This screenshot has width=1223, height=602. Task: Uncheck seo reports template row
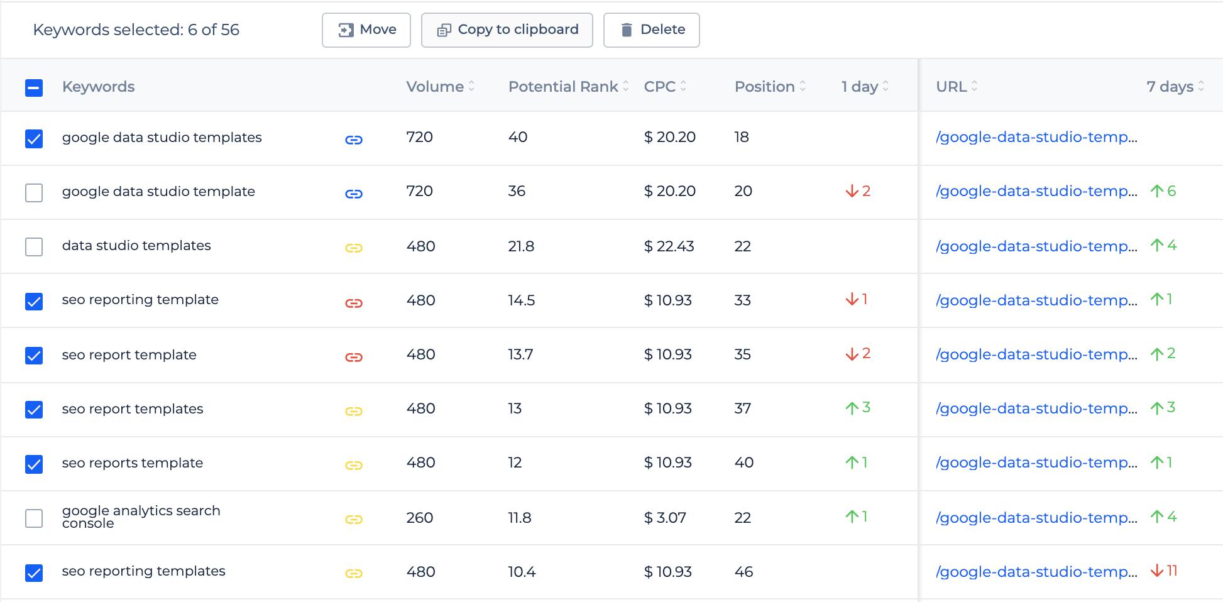(x=34, y=464)
